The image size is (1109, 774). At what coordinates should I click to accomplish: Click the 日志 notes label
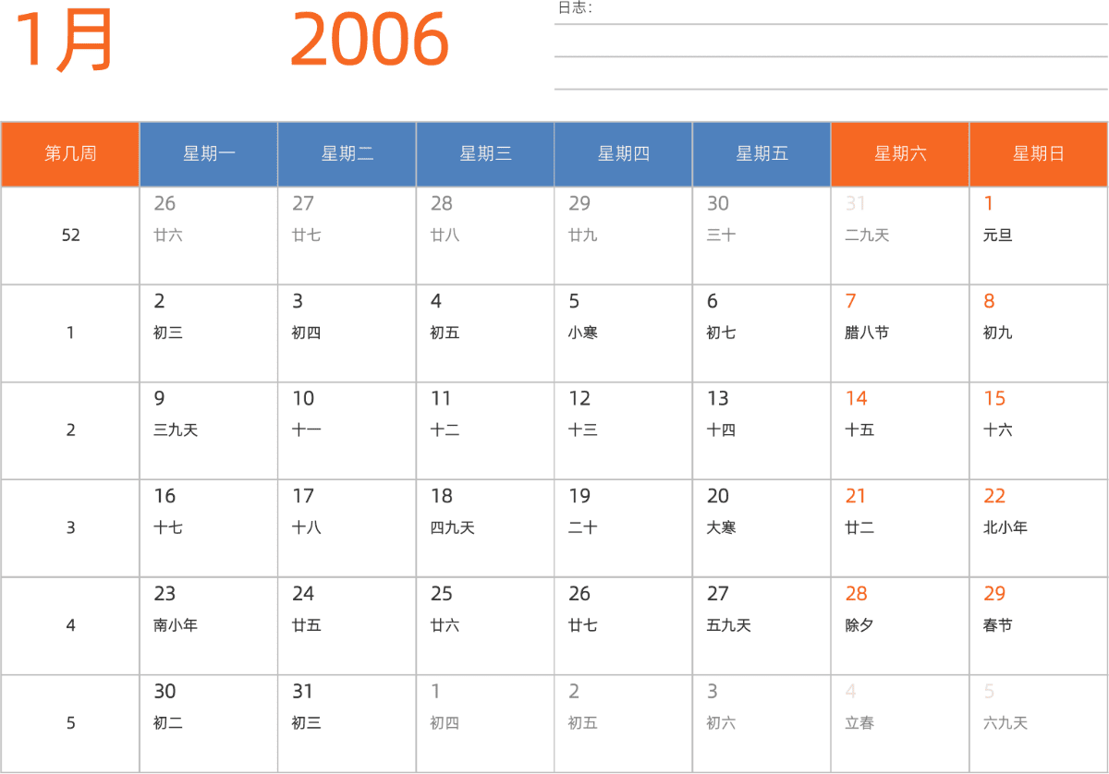pos(575,8)
